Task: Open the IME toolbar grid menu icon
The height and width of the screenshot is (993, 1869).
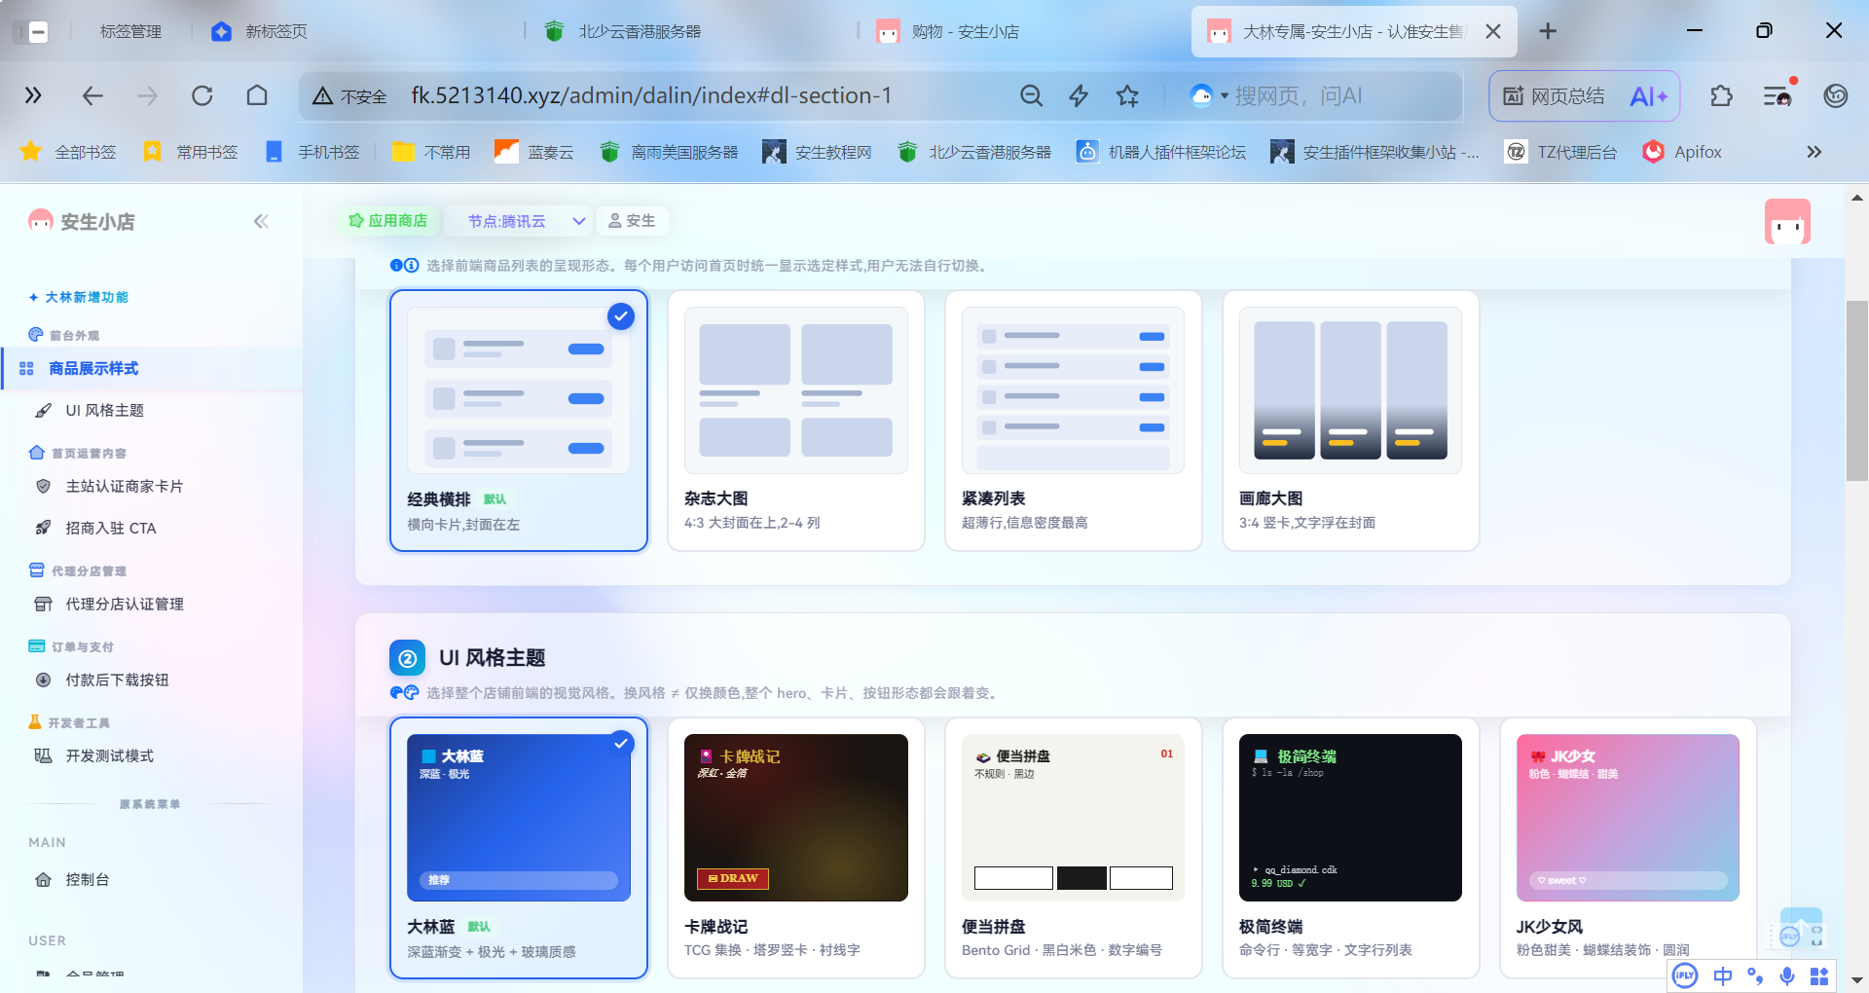Action: 1819,975
